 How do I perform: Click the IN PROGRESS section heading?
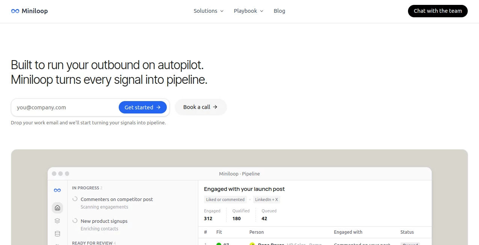click(87, 188)
